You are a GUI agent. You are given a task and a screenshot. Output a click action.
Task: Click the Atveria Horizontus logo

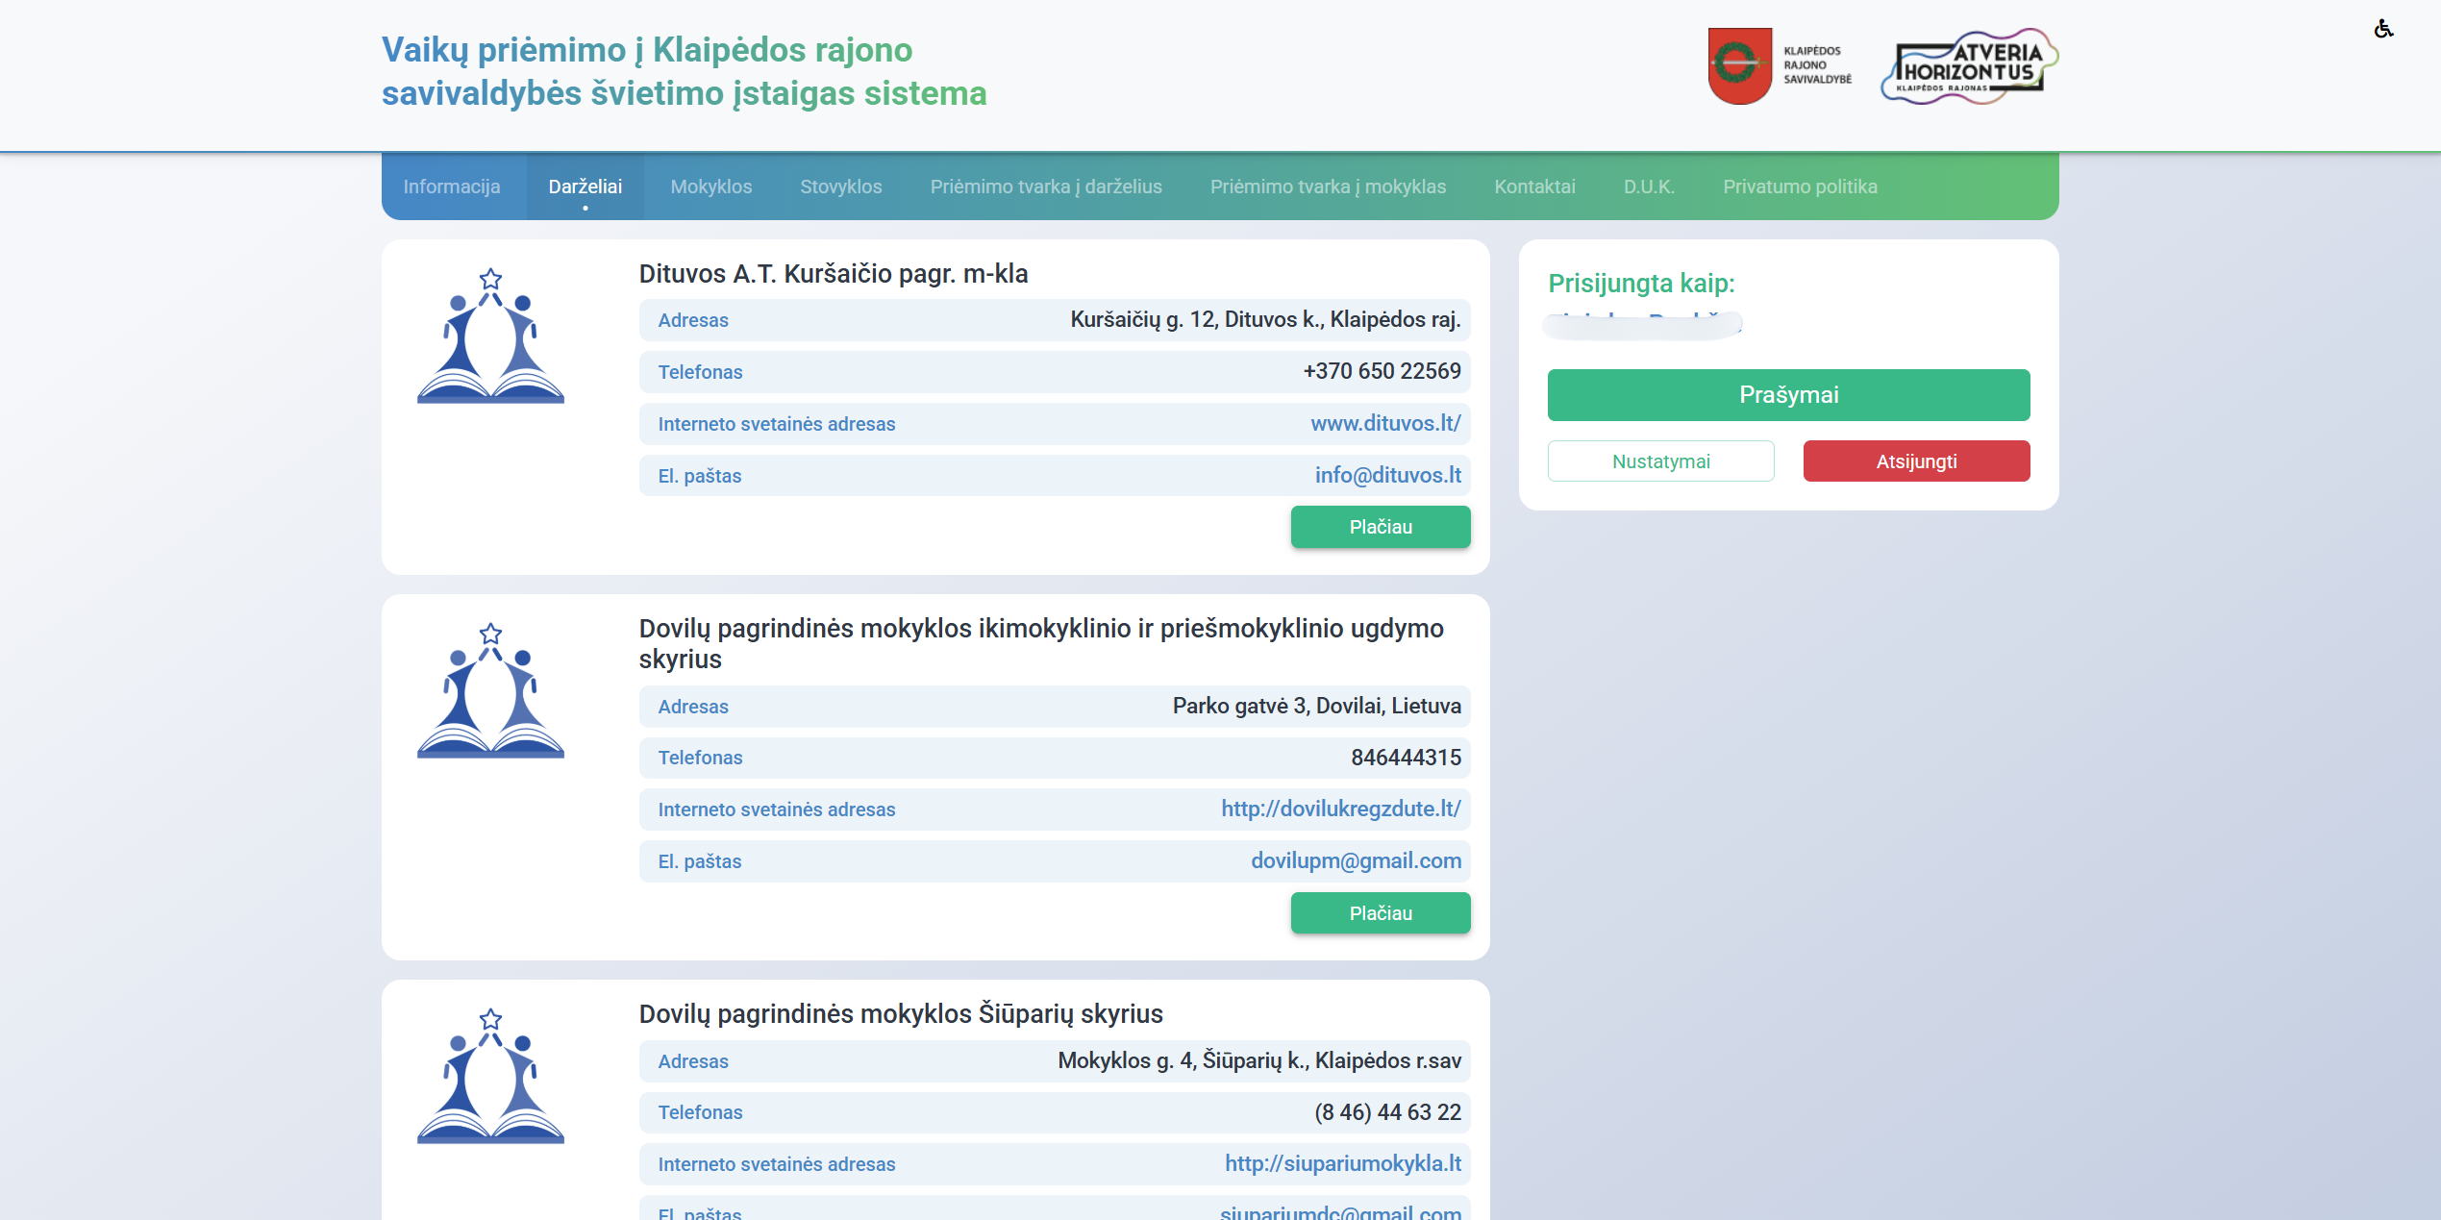coord(1969,65)
